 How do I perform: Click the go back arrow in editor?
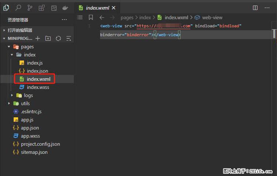pos(102,17)
